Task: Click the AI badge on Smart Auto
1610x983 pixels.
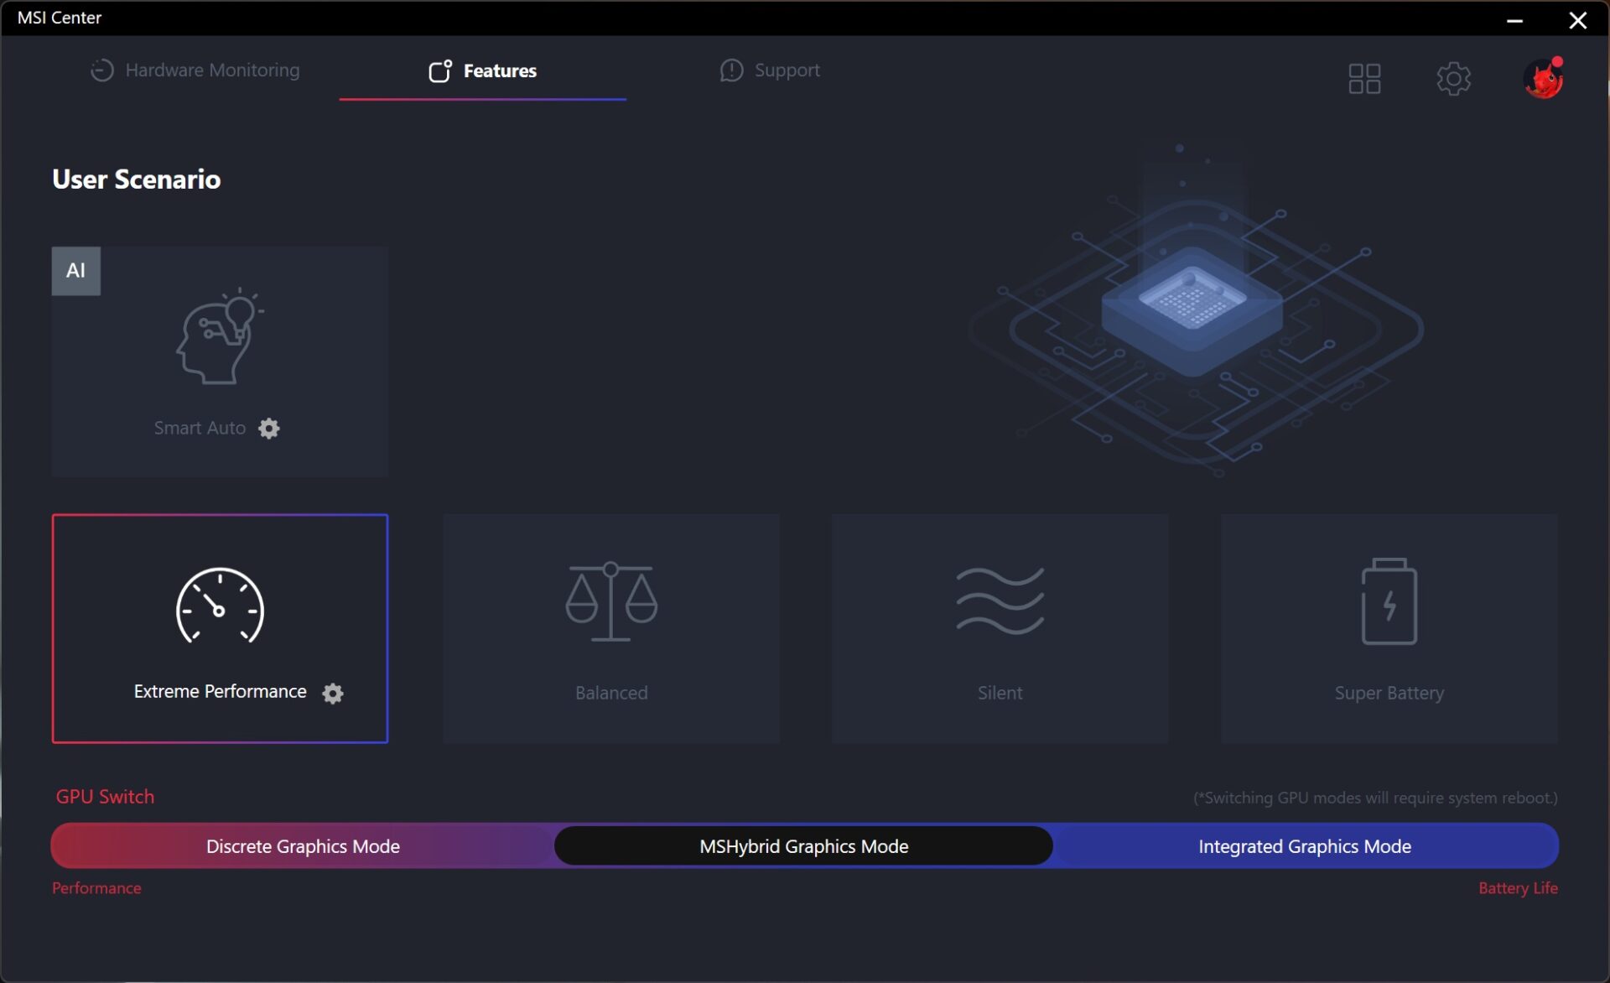Action: pyautogui.click(x=76, y=271)
